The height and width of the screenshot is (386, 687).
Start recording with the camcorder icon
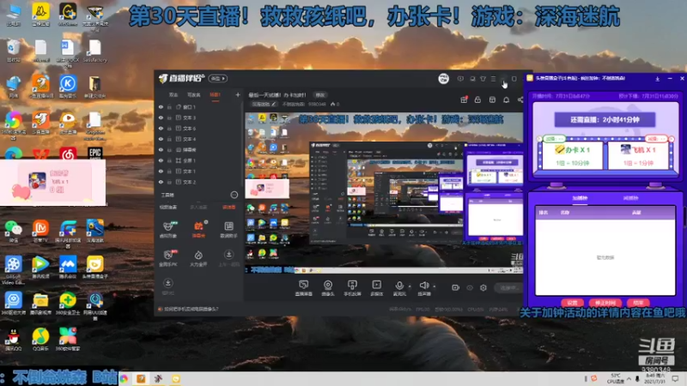[x=456, y=287]
